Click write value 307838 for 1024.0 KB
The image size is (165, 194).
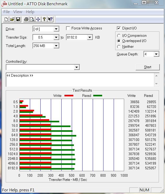134,154
